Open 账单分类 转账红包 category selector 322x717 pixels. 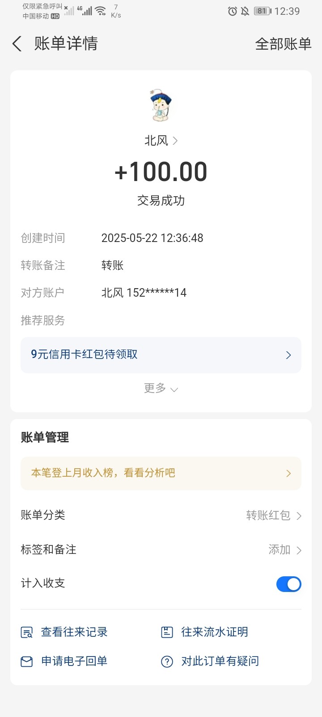[x=273, y=515]
